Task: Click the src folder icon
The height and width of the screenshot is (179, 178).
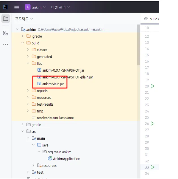Action: (x=28, y=131)
